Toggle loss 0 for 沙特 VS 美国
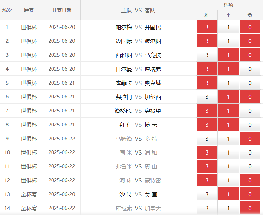This screenshot has width=263, height=216. (250, 194)
